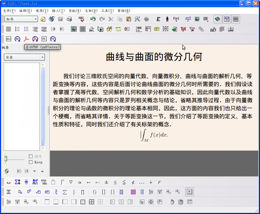Toggle the math toolbar pi button

tap(189, 192)
